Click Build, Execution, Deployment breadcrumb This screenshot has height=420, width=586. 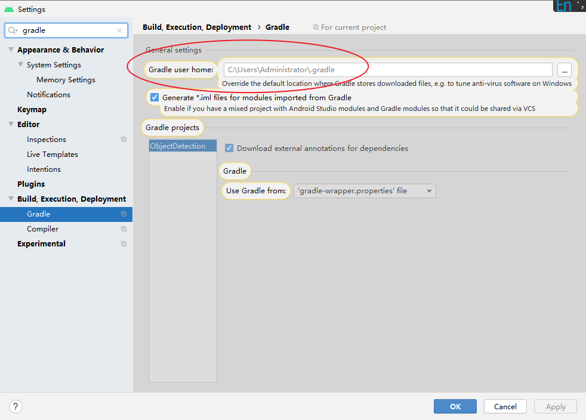(197, 27)
